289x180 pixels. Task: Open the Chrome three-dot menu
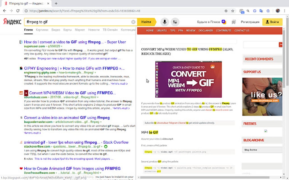click(284, 11)
